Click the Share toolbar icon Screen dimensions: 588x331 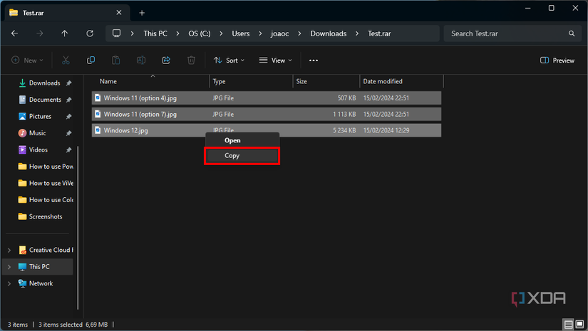[x=166, y=61]
